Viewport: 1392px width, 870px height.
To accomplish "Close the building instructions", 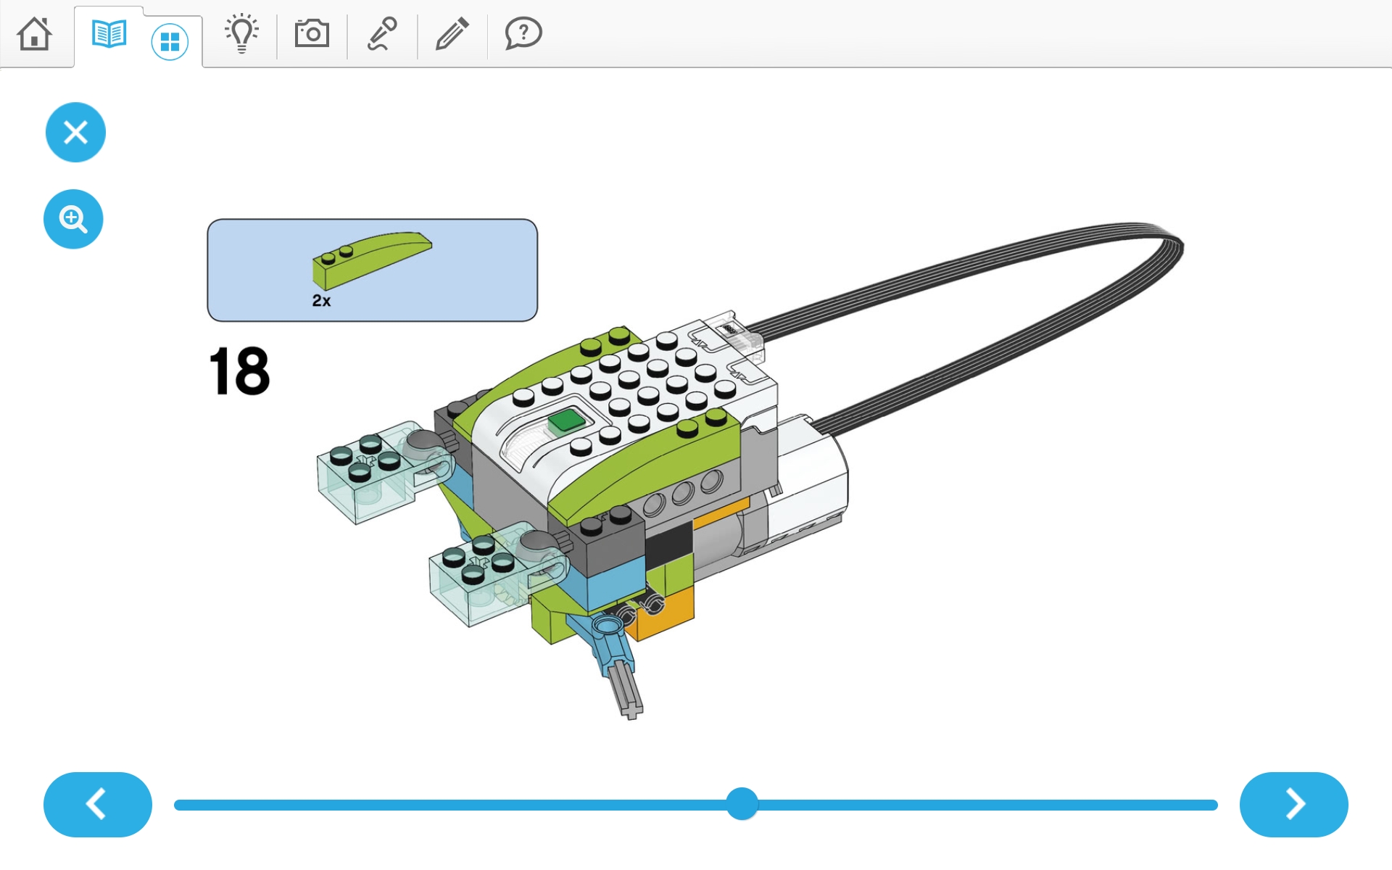I will pos(75,132).
